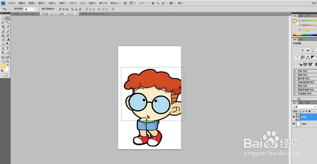Image resolution: width=317 pixels, height=164 pixels.
Task: Open the screen mode dropdown
Action: (x=181, y=3)
